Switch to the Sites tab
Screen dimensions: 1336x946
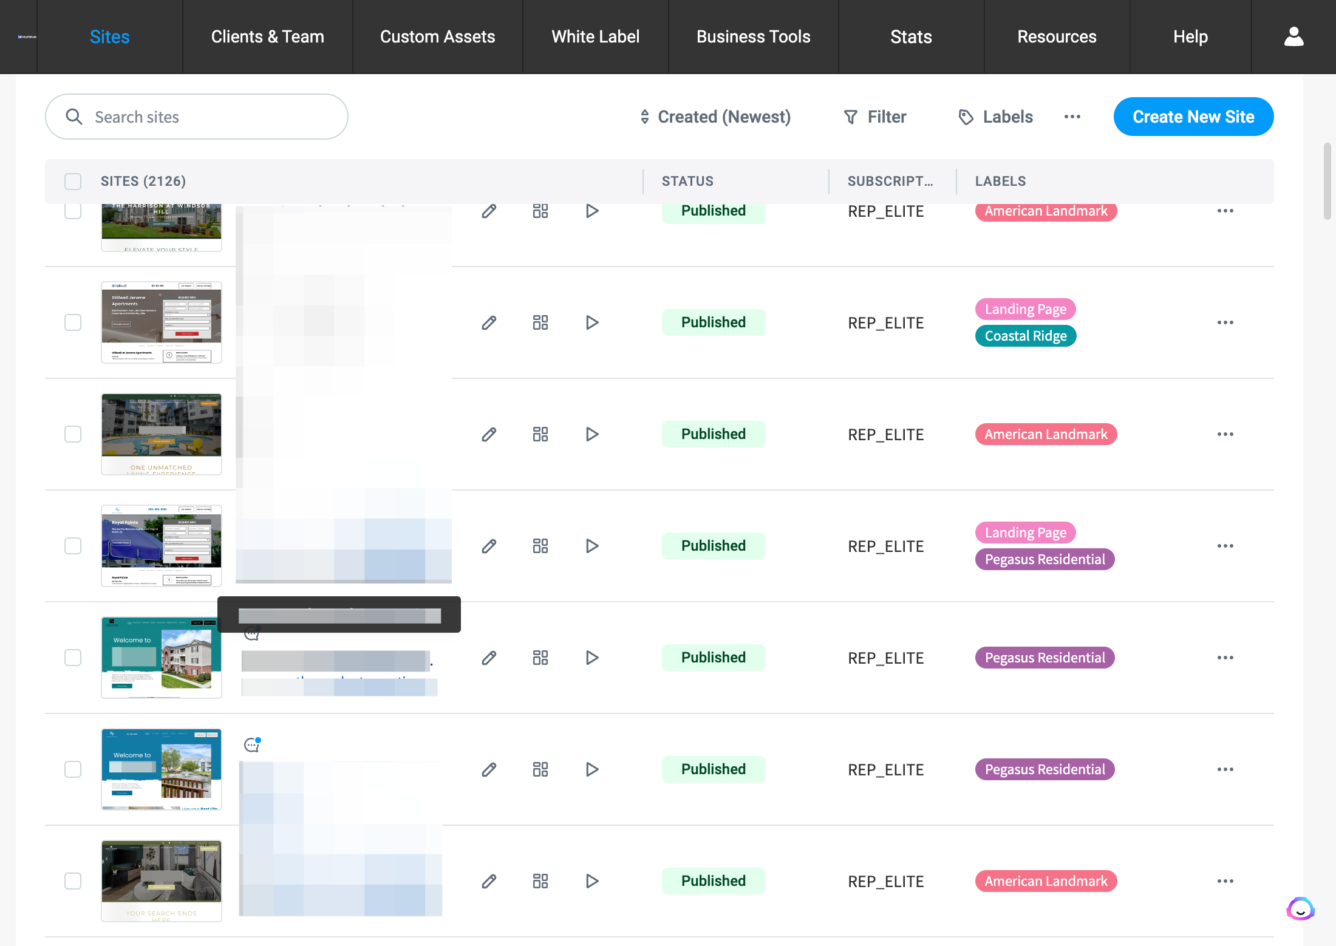click(x=110, y=36)
